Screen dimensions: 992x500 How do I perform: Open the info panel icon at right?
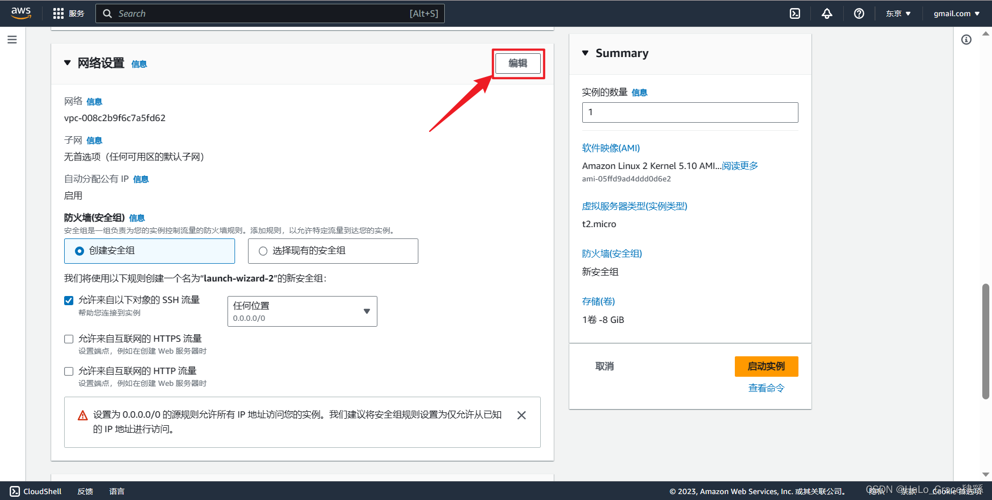coord(966,40)
